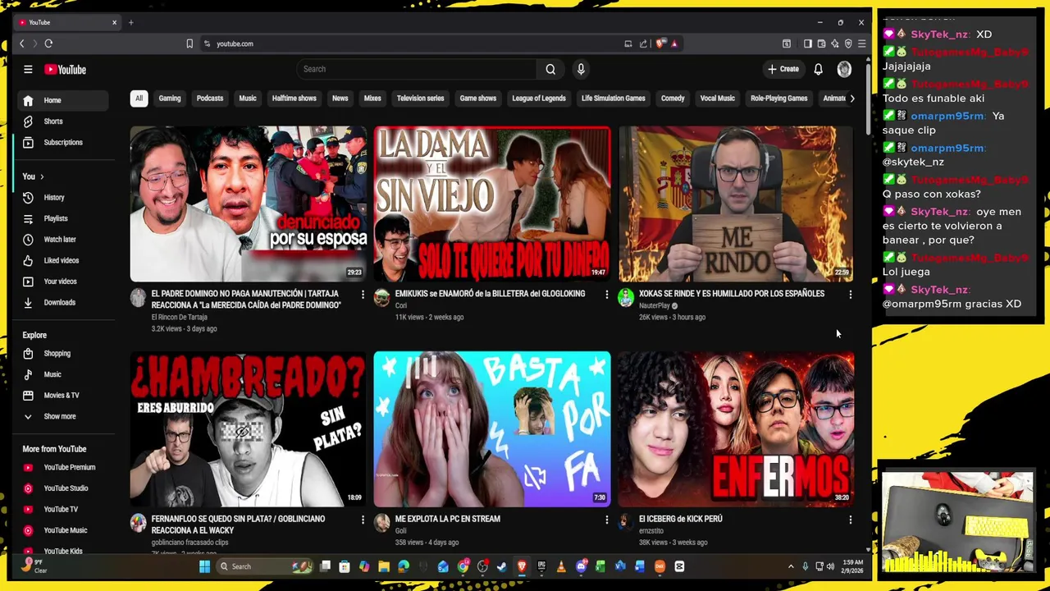Click the search magnifier button
The height and width of the screenshot is (591, 1050).
tap(550, 69)
